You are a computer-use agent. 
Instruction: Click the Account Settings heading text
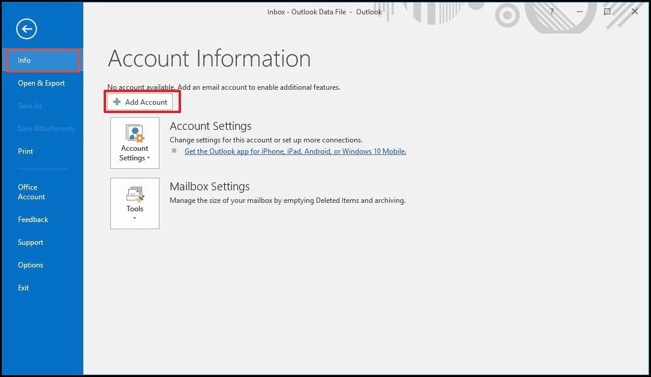210,126
